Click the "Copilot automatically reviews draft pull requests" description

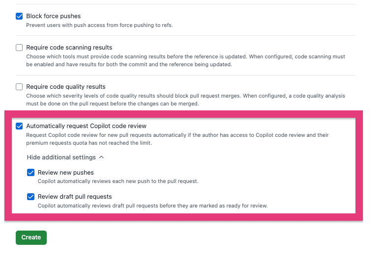[x=152, y=206]
